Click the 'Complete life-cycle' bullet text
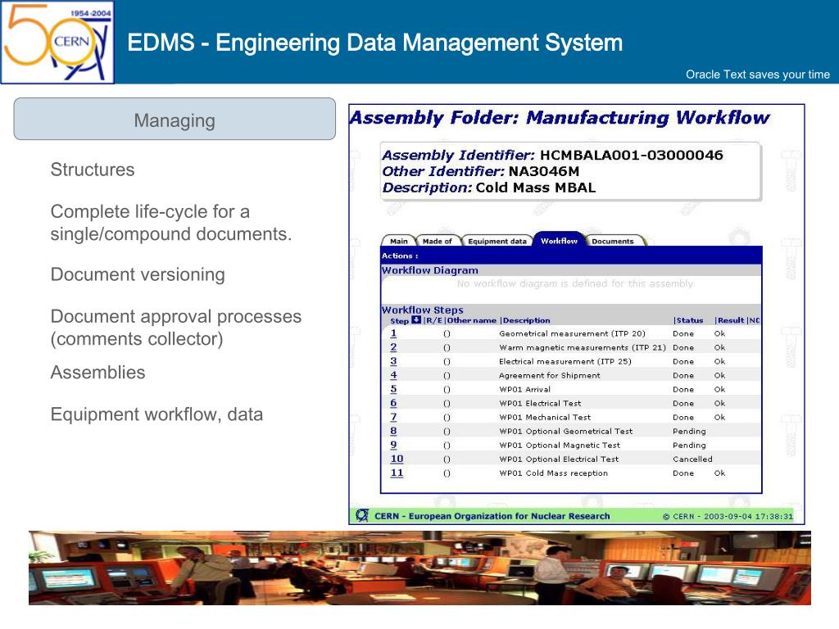The image size is (839, 629). tap(171, 223)
